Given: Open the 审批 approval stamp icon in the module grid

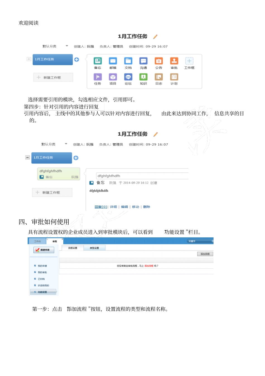Looking at the screenshot, I should 174,61.
